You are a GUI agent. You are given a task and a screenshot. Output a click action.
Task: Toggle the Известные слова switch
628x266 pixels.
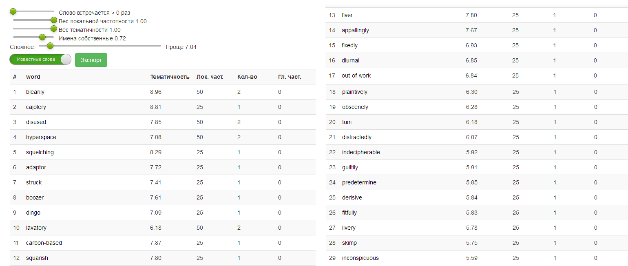click(40, 60)
